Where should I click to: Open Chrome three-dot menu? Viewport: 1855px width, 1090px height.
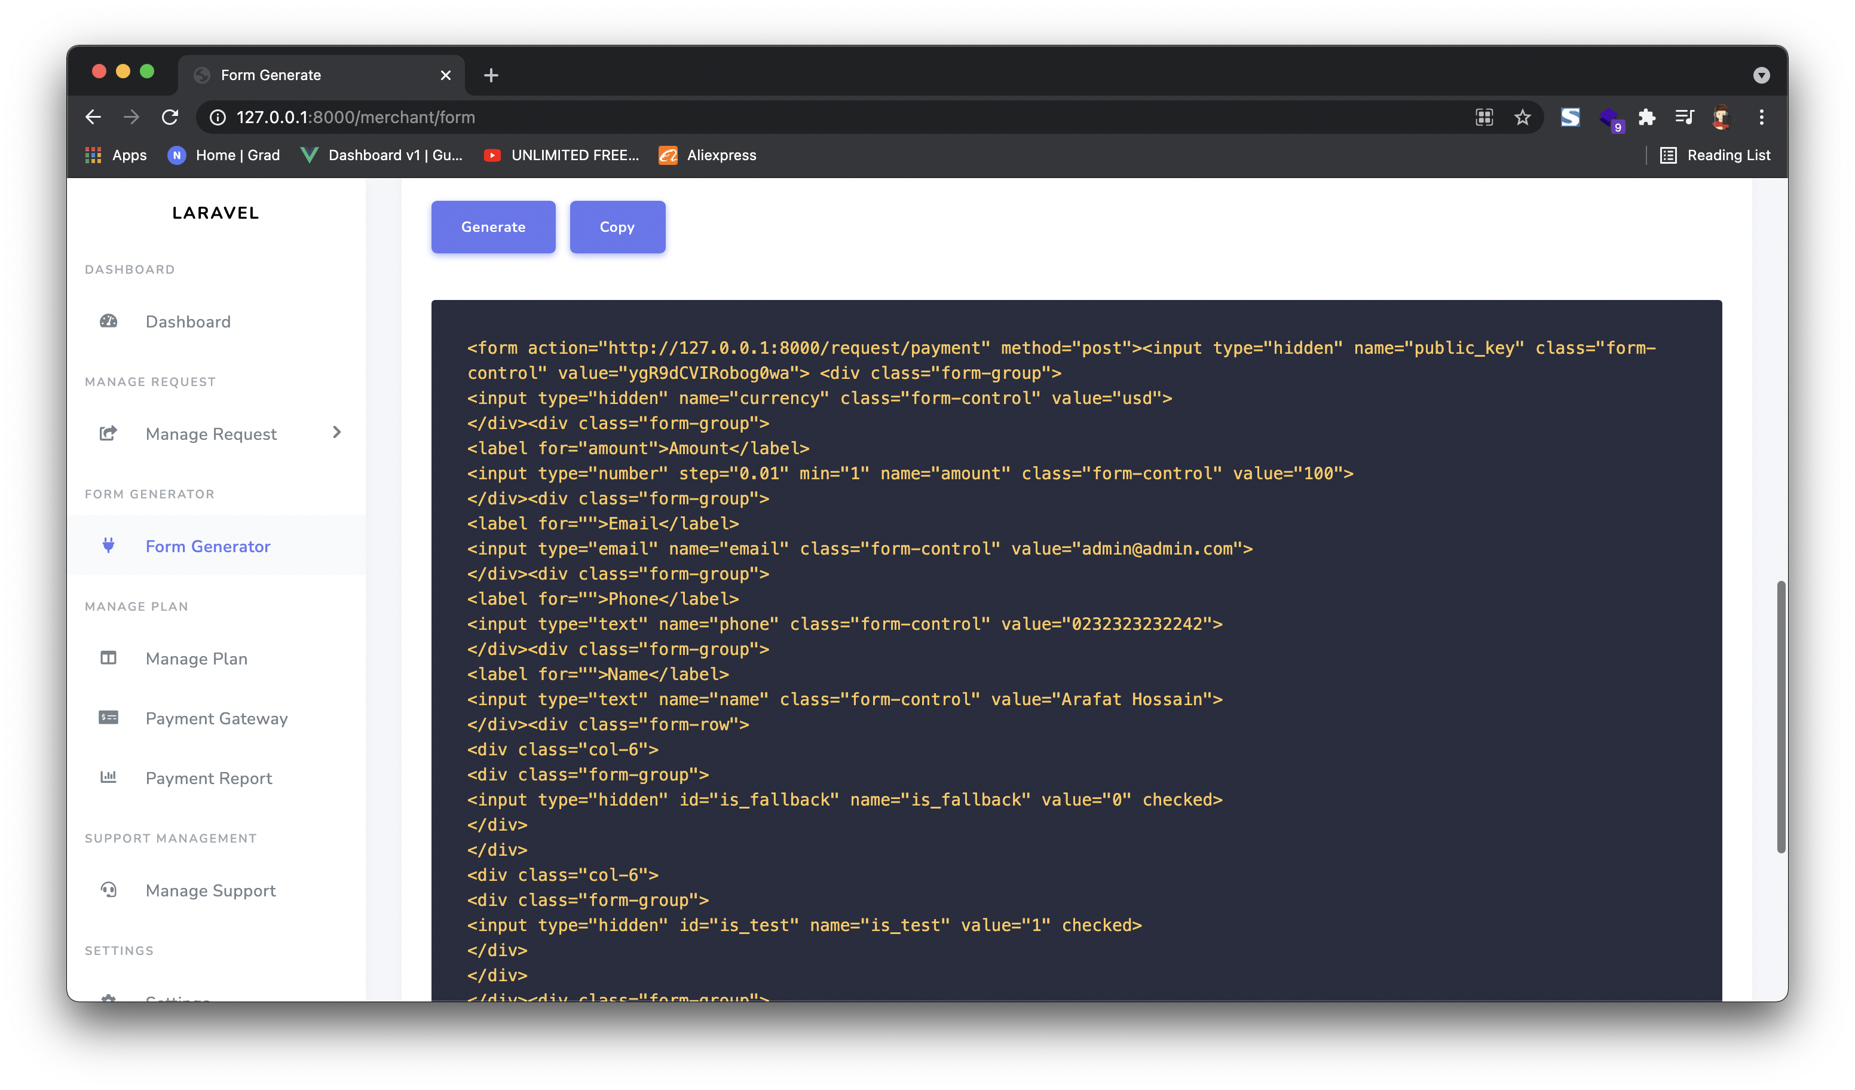pos(1761,117)
